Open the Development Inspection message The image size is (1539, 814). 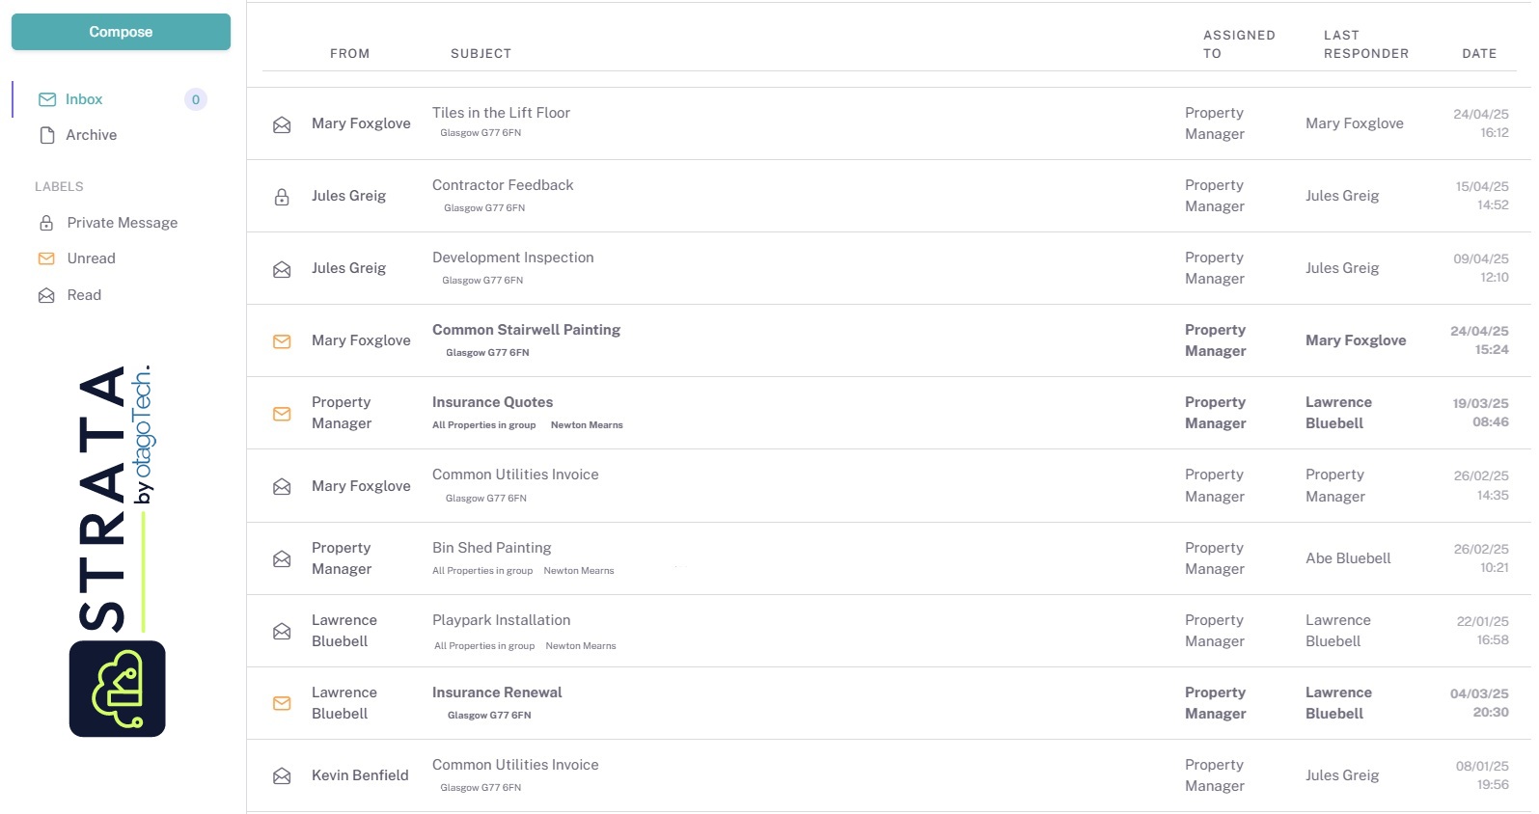click(512, 258)
